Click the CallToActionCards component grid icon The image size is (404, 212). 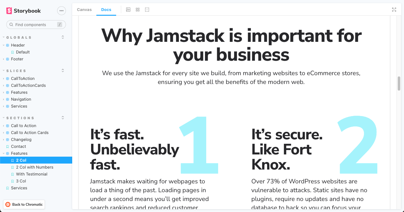point(8,86)
